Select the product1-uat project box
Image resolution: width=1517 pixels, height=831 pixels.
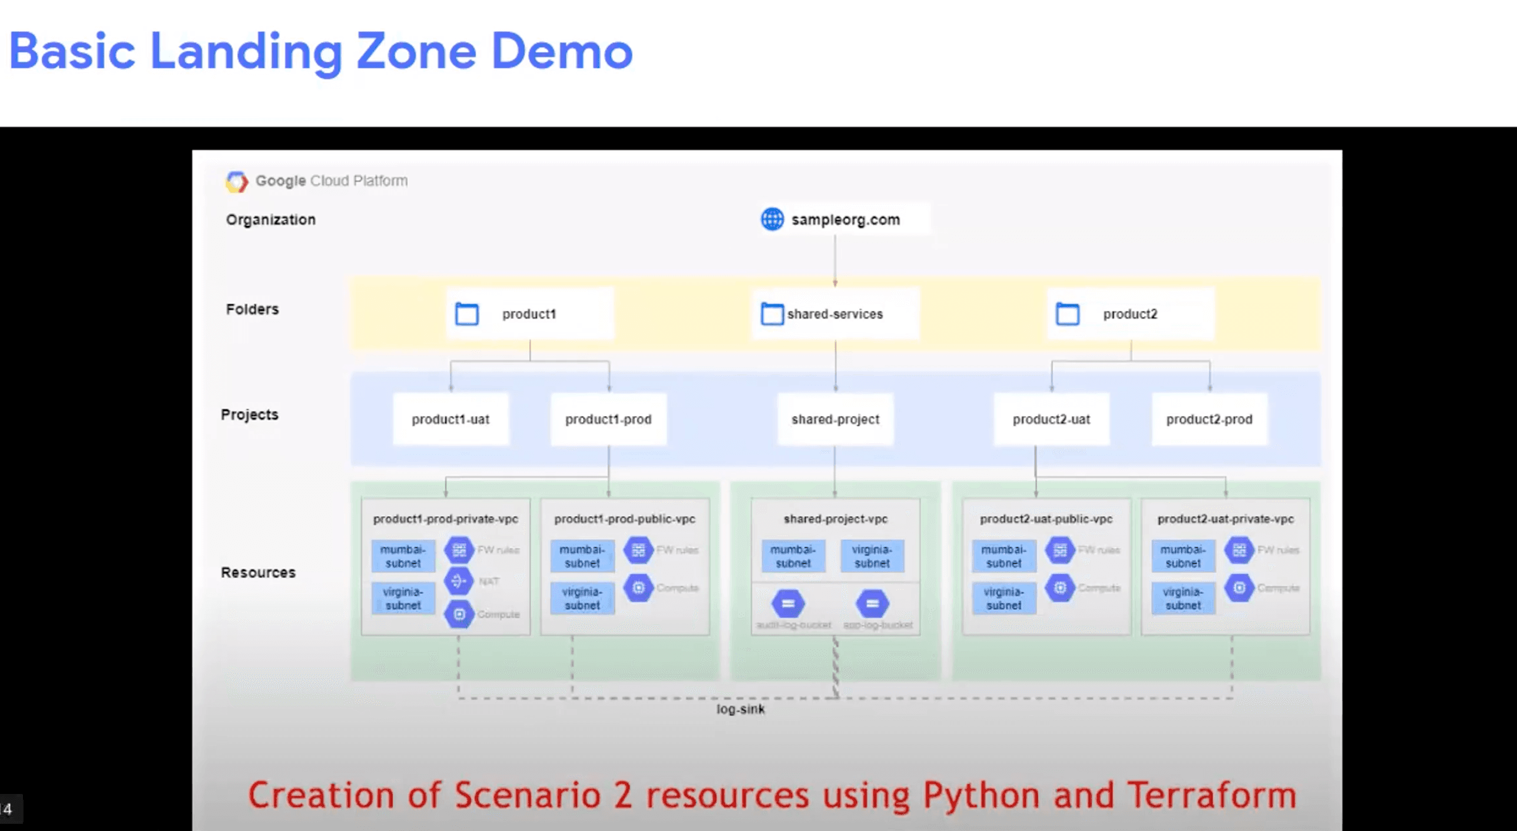(x=451, y=419)
